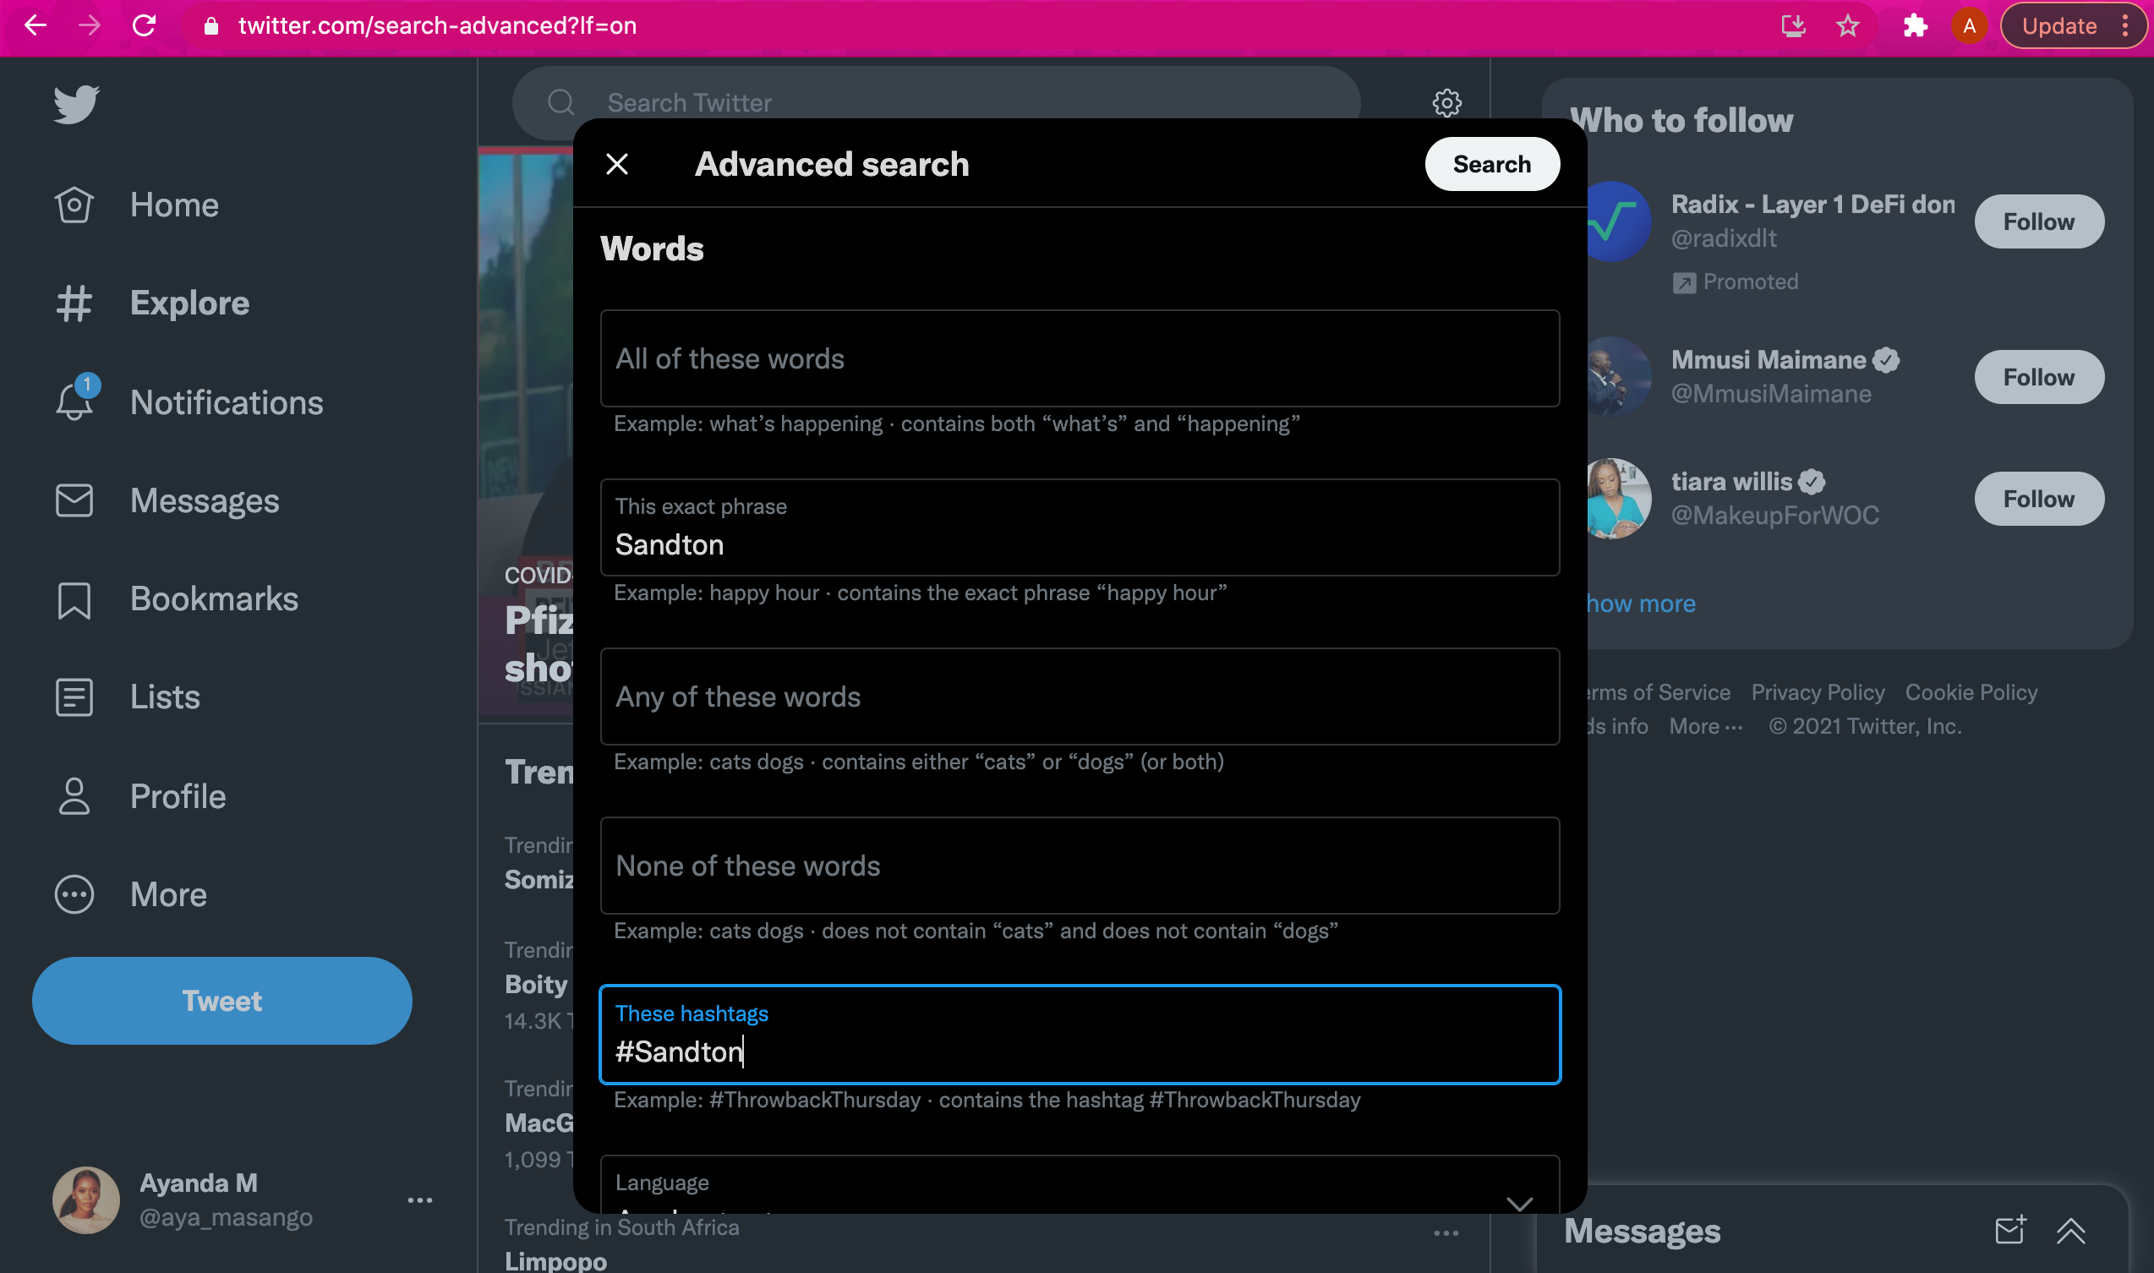Open Bookmarks in the sidebar
This screenshot has height=1273, width=2154.
[x=177, y=598]
